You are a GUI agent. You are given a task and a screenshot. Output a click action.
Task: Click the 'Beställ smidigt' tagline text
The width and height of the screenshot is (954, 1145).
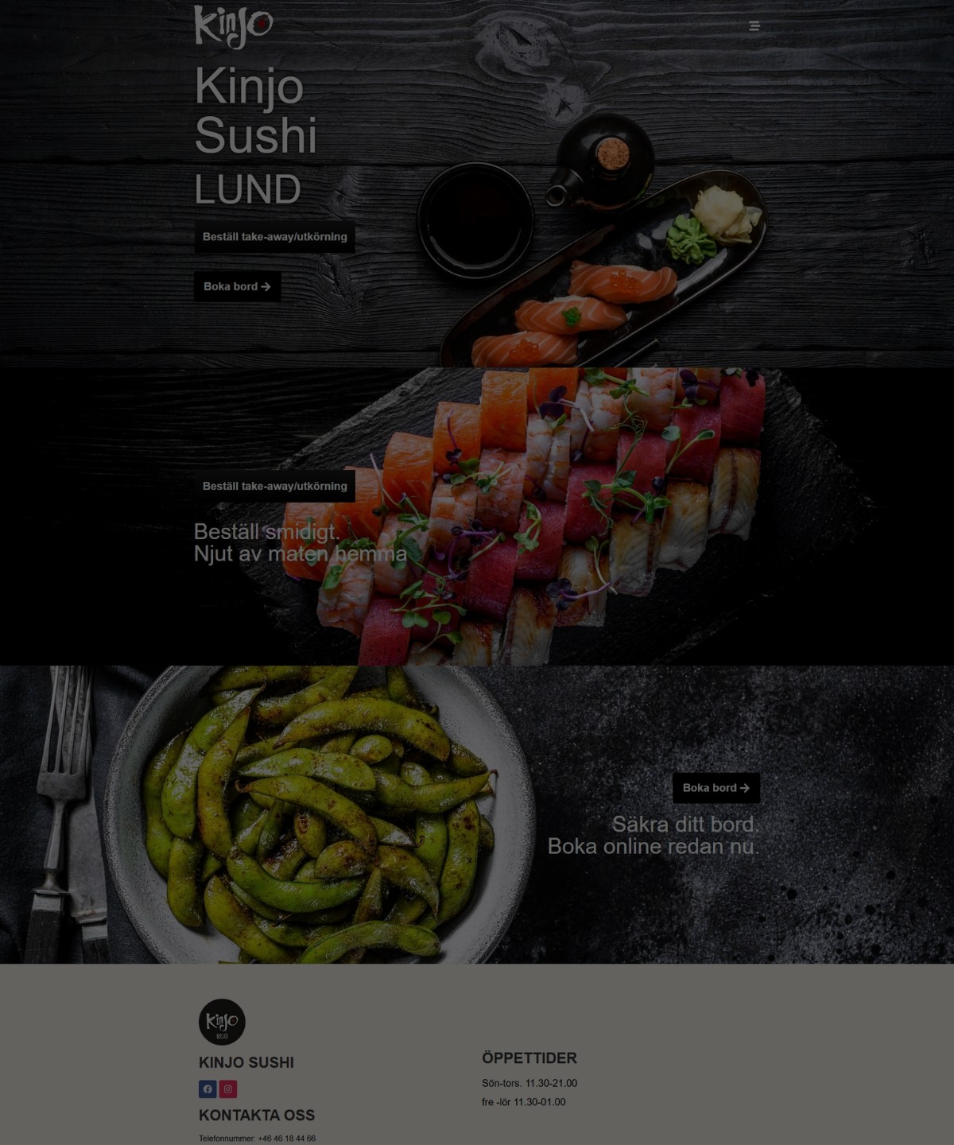[266, 532]
